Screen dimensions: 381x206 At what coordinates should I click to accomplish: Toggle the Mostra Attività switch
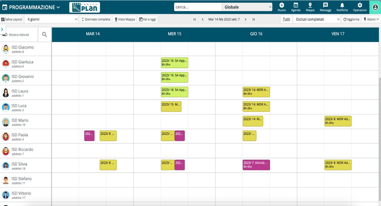[5, 35]
